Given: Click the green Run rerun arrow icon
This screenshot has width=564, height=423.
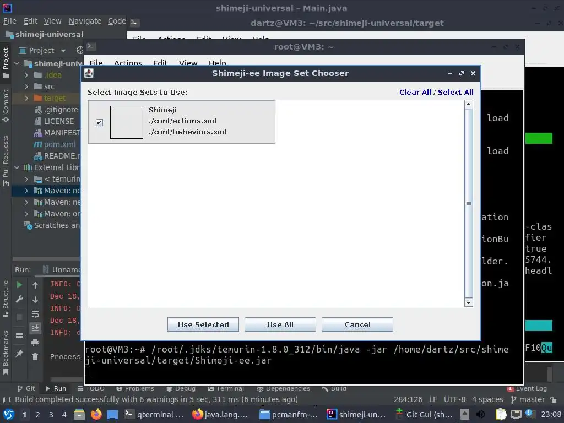Looking at the screenshot, I should point(19,285).
